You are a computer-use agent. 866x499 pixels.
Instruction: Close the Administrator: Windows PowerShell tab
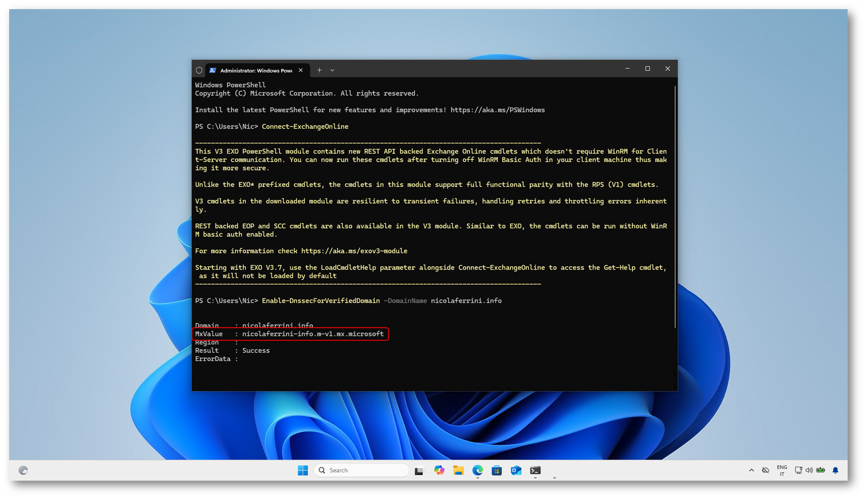coord(301,70)
